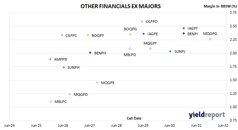The image size is (238, 130).
Task: Select the SUNPJ green diamond marker
Action: coord(170,51)
